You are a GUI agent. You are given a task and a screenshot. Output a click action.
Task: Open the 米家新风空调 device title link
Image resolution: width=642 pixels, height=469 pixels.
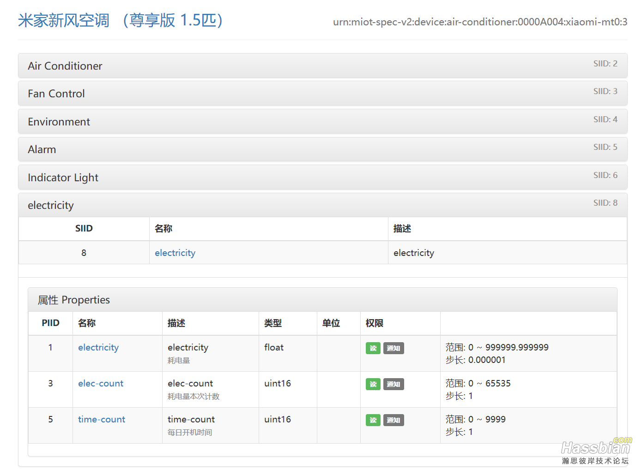121,20
